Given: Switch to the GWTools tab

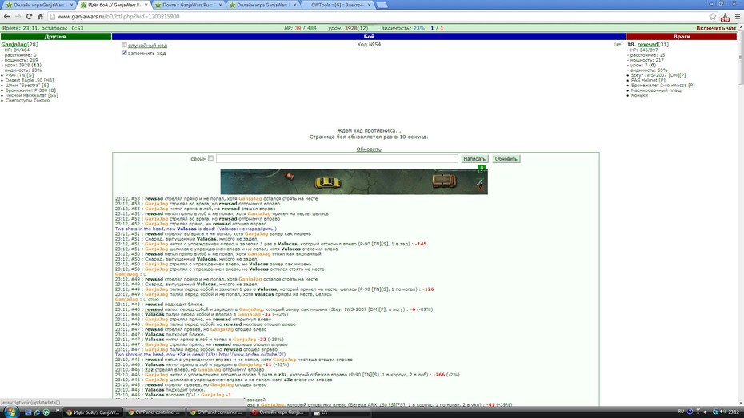Looking at the screenshot, I should (338, 5).
